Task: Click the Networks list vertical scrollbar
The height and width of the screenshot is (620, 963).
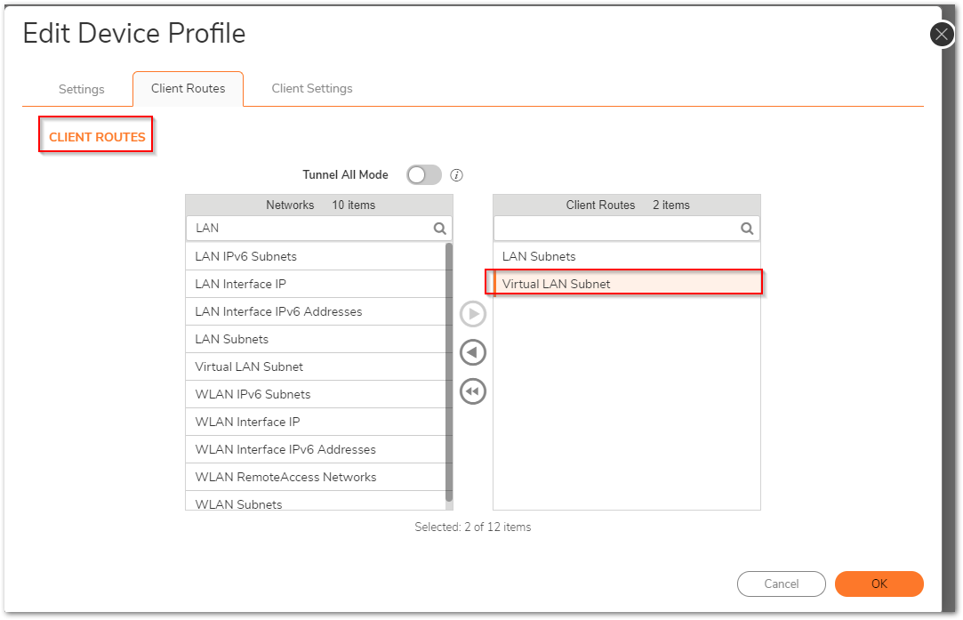Action: tap(449, 373)
